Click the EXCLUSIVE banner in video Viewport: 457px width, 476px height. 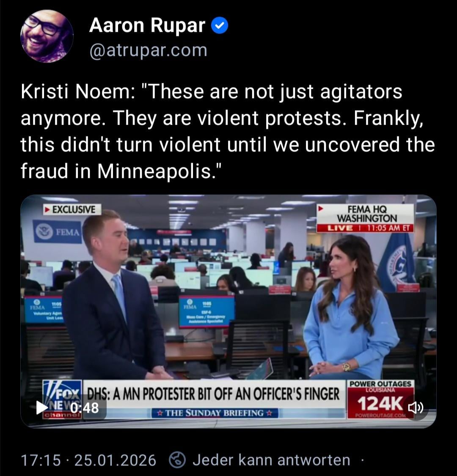[72, 209]
